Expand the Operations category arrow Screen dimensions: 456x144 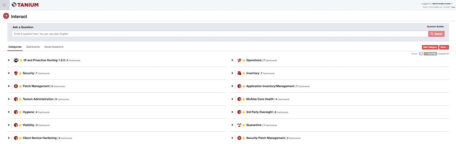point(232,60)
